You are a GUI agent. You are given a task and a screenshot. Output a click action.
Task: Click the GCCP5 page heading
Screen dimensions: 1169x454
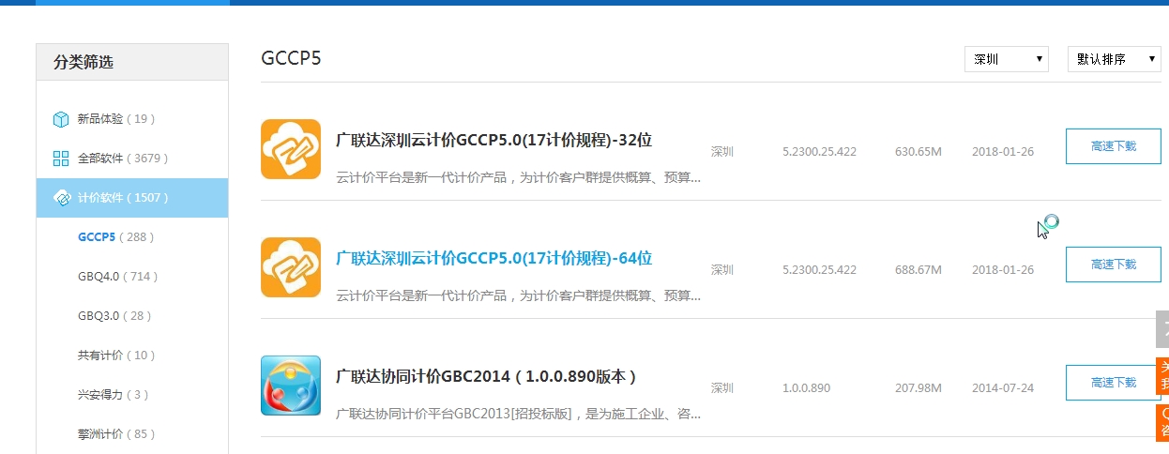(291, 58)
